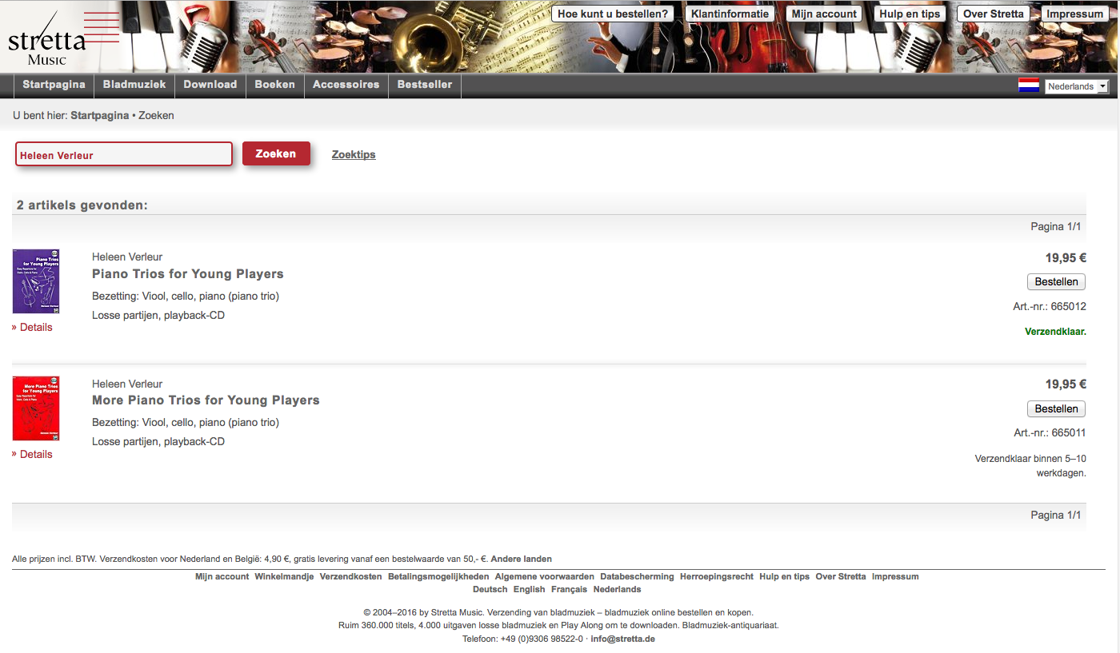
Task: Open footer Verzendkosten link
Action: [x=350, y=576]
